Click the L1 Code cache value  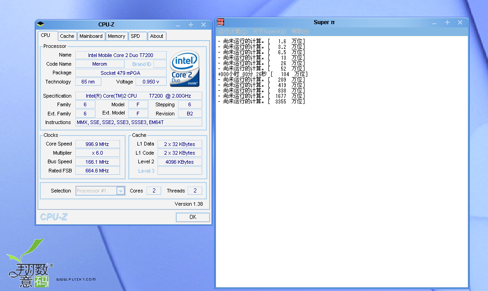coord(179,153)
